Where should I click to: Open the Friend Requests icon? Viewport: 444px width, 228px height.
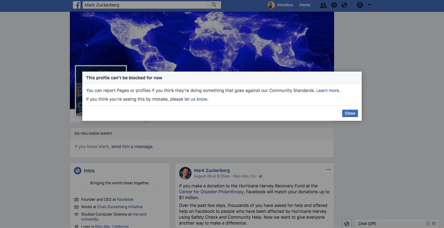[x=323, y=5]
